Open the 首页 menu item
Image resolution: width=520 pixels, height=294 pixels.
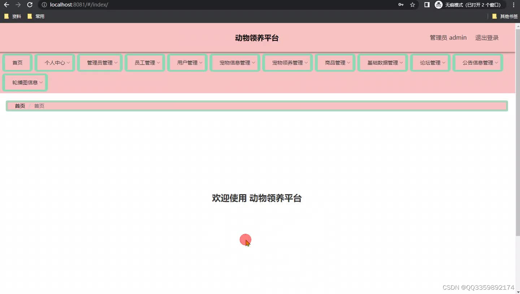pyautogui.click(x=17, y=63)
